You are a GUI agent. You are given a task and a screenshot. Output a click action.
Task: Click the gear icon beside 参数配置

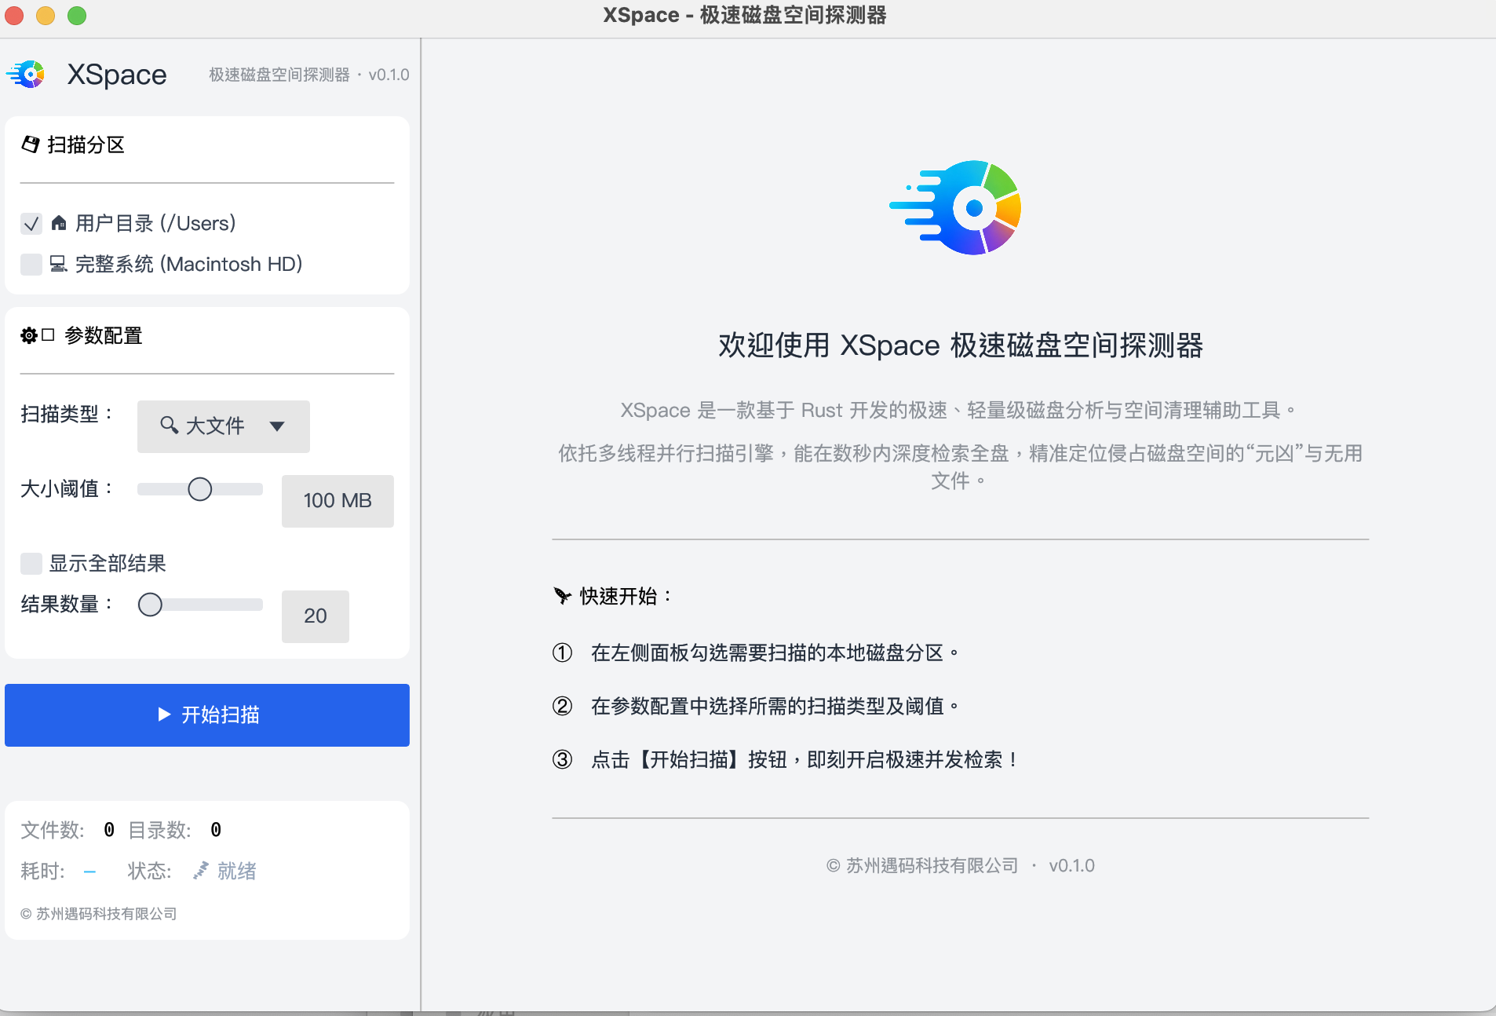pos(29,335)
